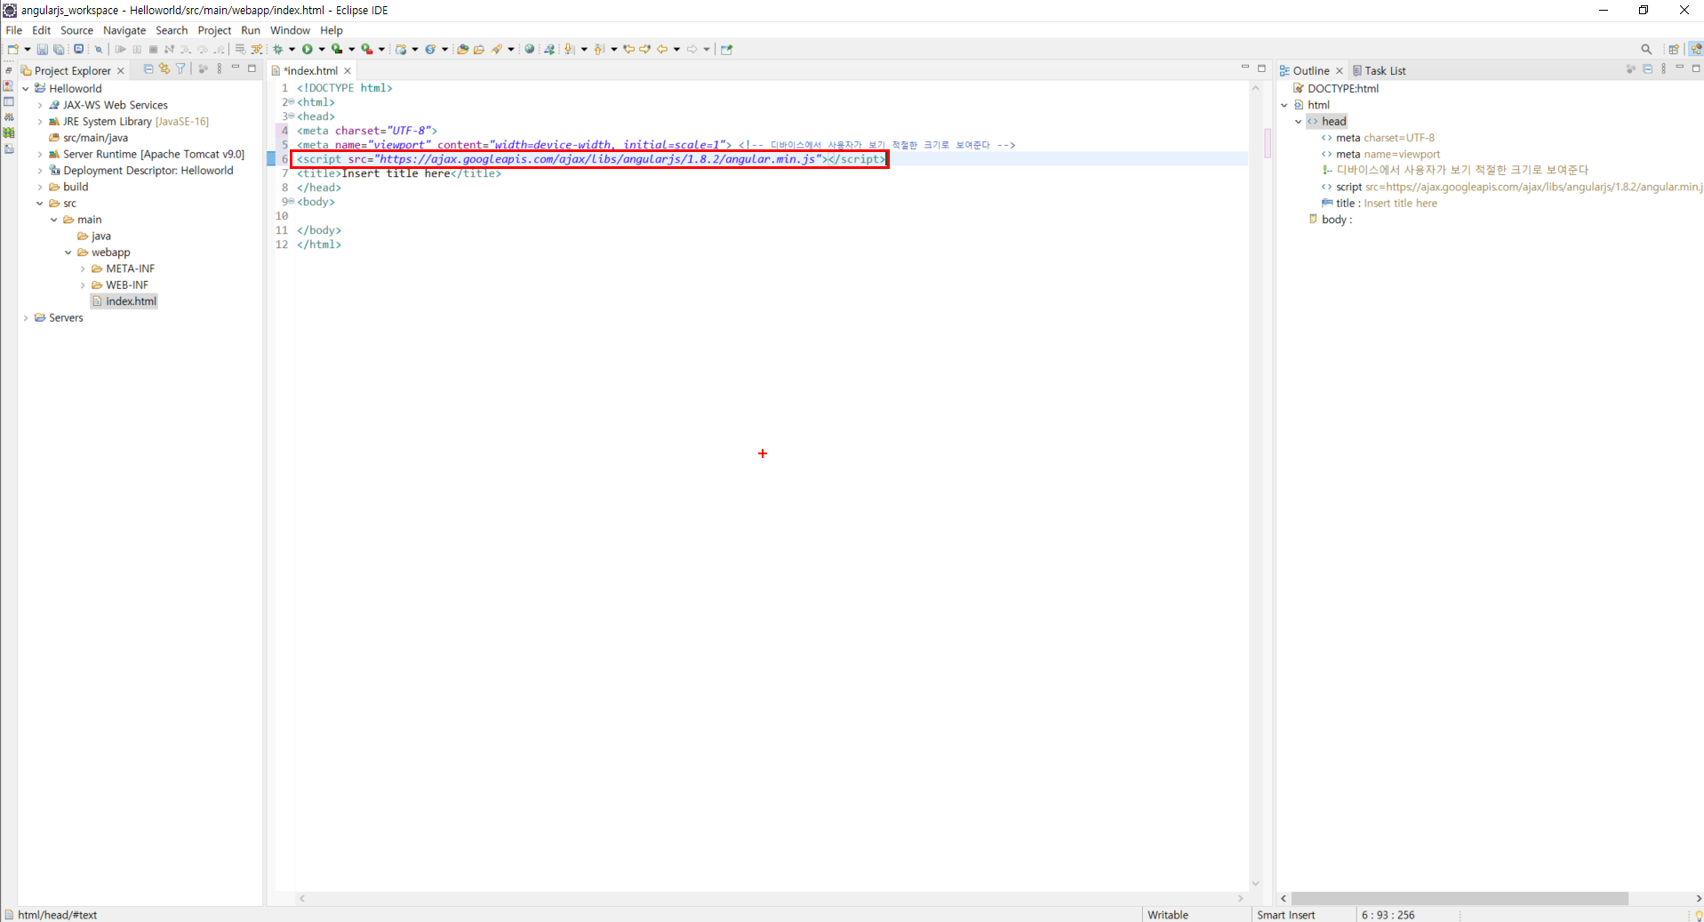The width and height of the screenshot is (1704, 922).
Task: Expand the WEB-INF folder node
Action: (x=83, y=285)
